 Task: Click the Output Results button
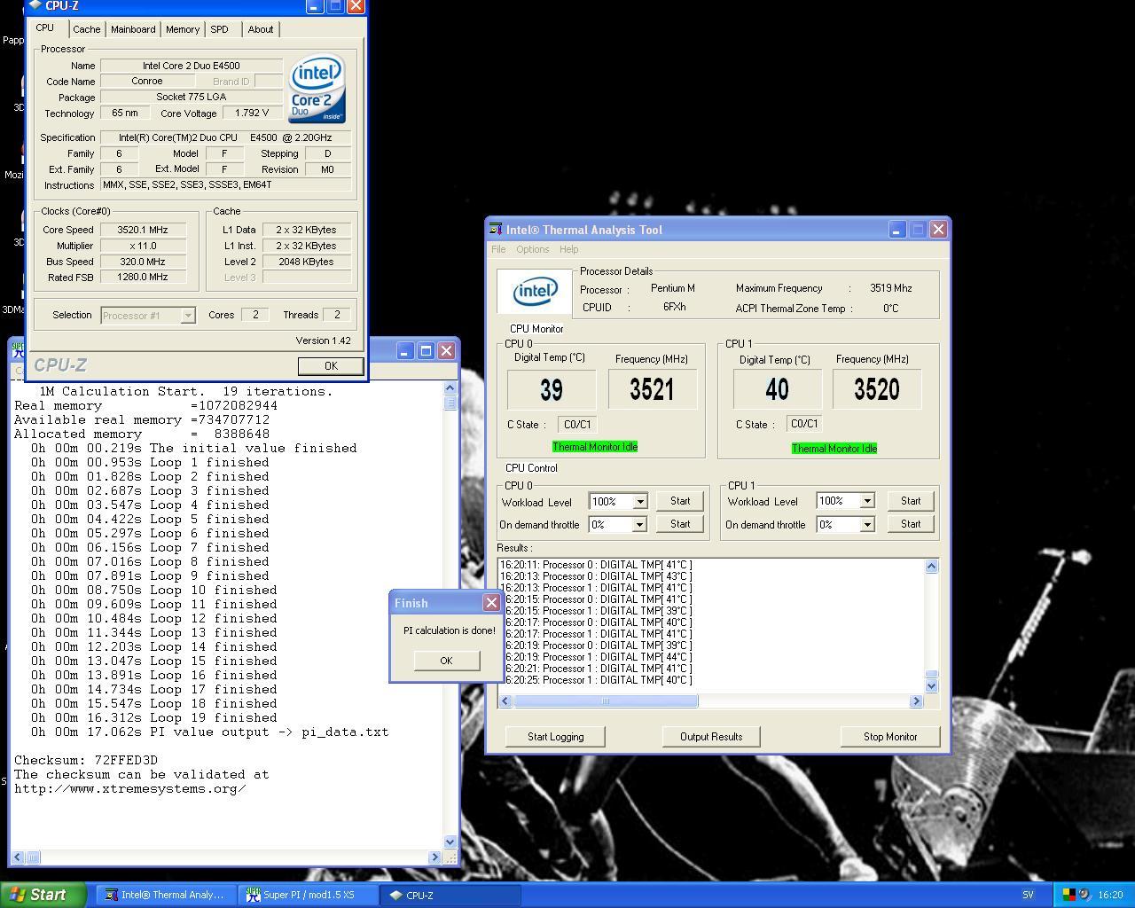pos(711,737)
